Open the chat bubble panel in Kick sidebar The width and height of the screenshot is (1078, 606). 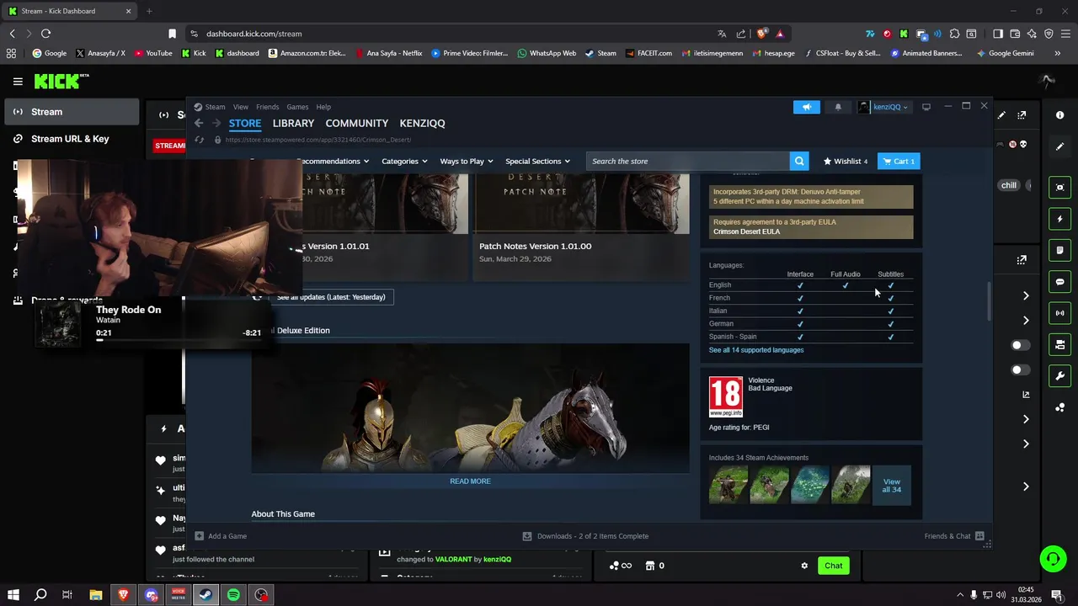coord(1059,282)
